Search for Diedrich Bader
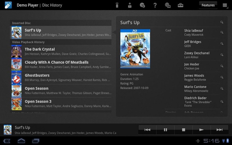Screen dimensions: 232x145 coord(222,101)
